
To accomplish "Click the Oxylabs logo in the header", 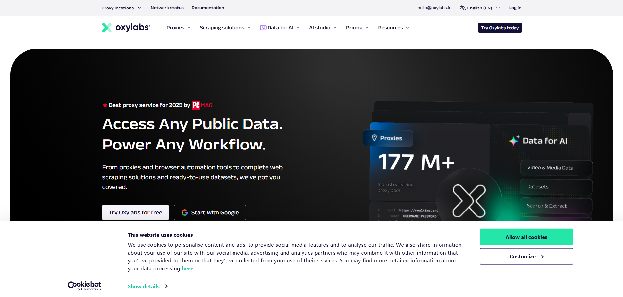I will click(126, 28).
